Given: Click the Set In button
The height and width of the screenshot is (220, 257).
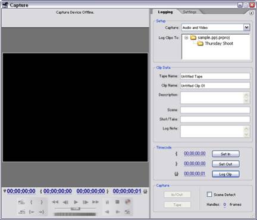Looking at the screenshot, I should point(225,154).
